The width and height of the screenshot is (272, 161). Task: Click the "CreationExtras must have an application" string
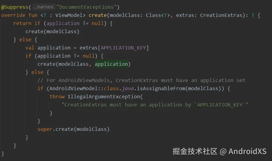click(155, 105)
